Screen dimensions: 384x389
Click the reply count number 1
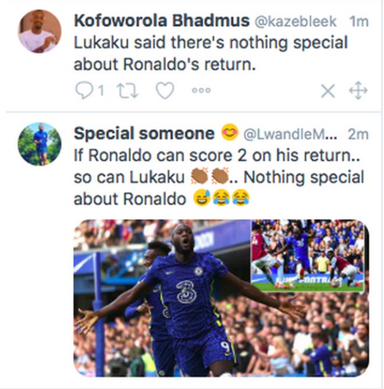101,90
